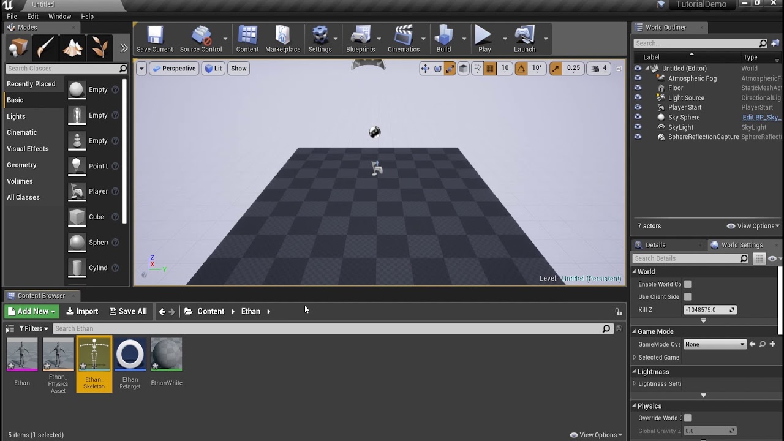Toggle Content Browser lock icon

[619, 312]
